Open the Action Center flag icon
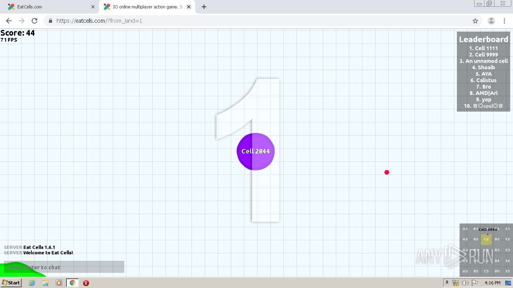This screenshot has height=288, width=513. tap(475, 283)
